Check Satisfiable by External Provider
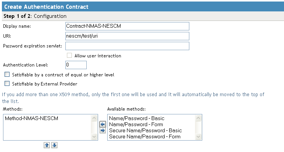This screenshot has height=152, width=284. click(6, 84)
